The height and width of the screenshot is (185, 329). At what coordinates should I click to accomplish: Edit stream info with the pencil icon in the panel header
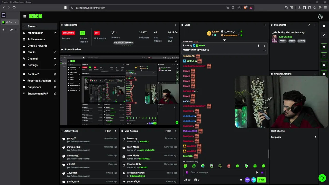point(309,25)
